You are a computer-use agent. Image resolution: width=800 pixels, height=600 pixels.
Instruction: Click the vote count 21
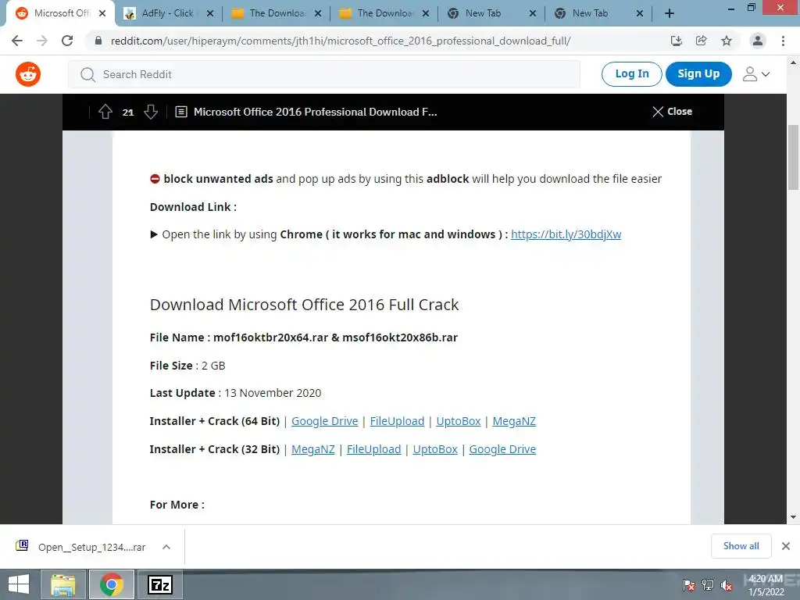[x=128, y=112]
